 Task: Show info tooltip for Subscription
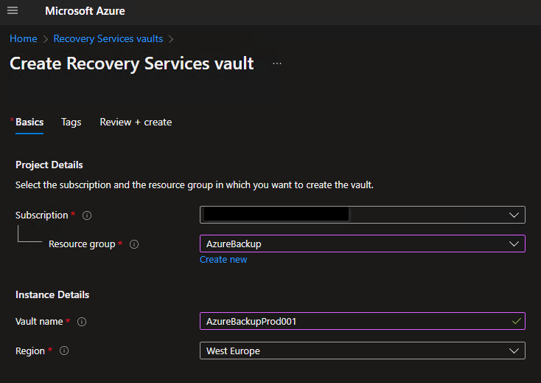(x=87, y=215)
